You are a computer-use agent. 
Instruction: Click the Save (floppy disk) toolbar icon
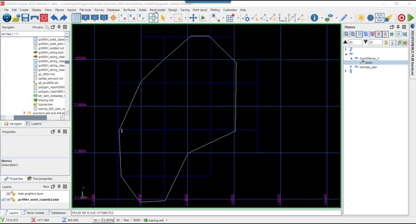25,18
